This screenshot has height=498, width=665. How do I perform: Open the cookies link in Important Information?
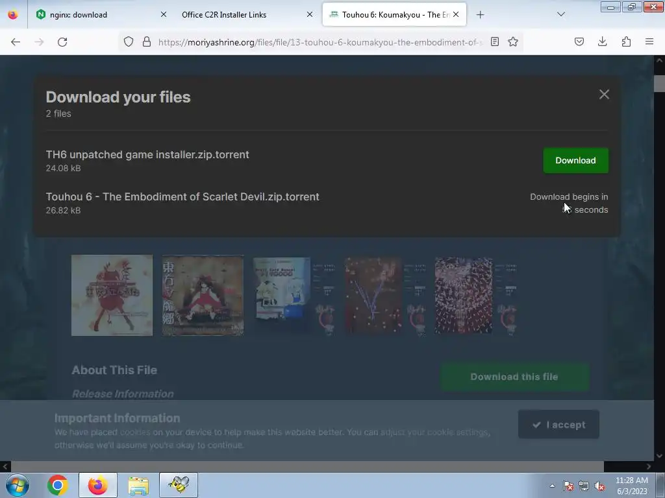coord(135,433)
